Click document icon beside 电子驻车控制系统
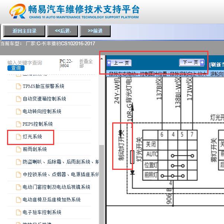Viewport: 224px width, 224px height. tap(19, 212)
